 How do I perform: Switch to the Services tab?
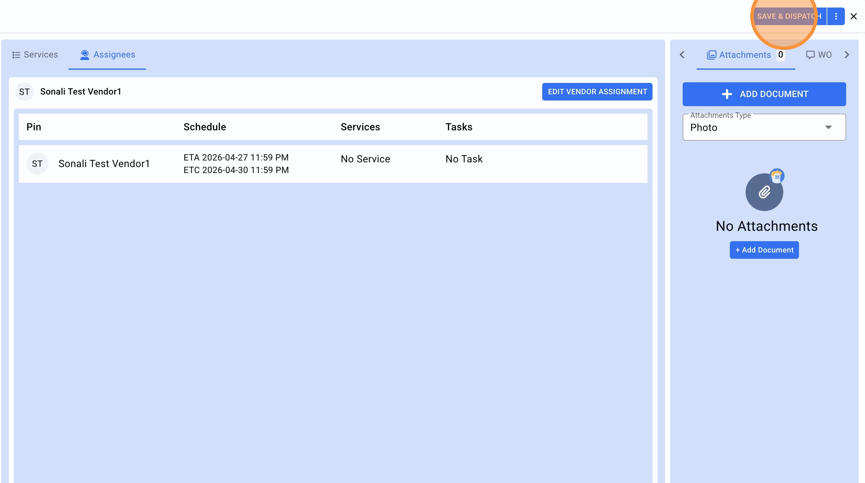click(x=35, y=55)
